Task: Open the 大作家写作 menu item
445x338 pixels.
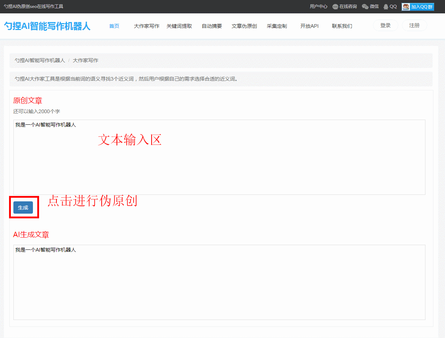Action: click(x=147, y=26)
